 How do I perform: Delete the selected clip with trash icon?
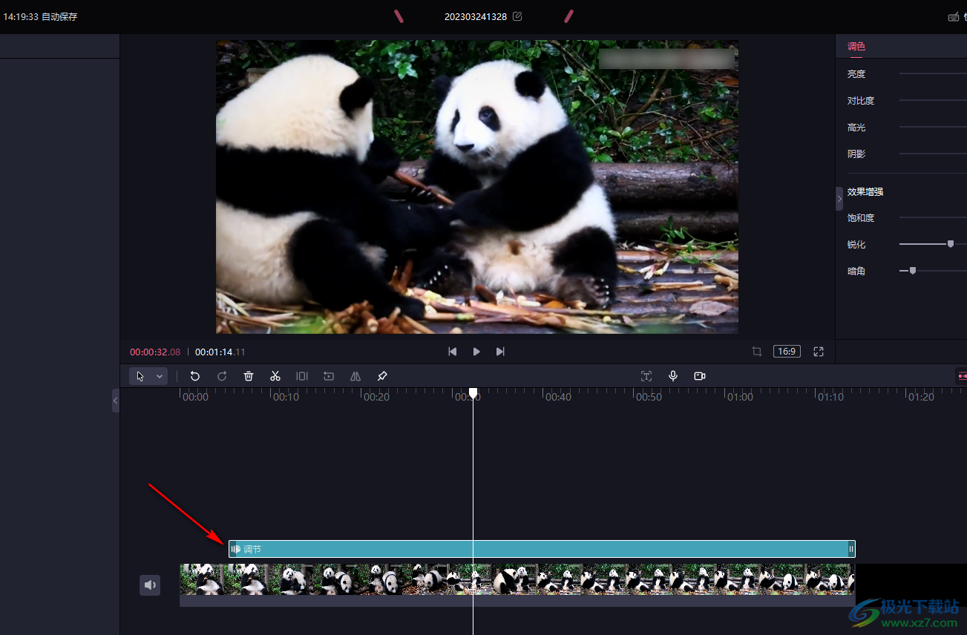tap(249, 376)
